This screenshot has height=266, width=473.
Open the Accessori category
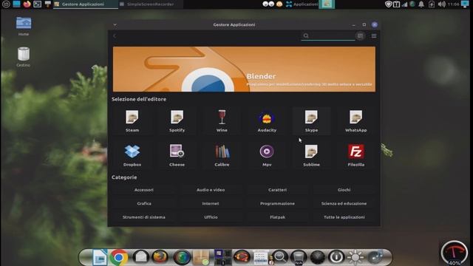pyautogui.click(x=144, y=190)
